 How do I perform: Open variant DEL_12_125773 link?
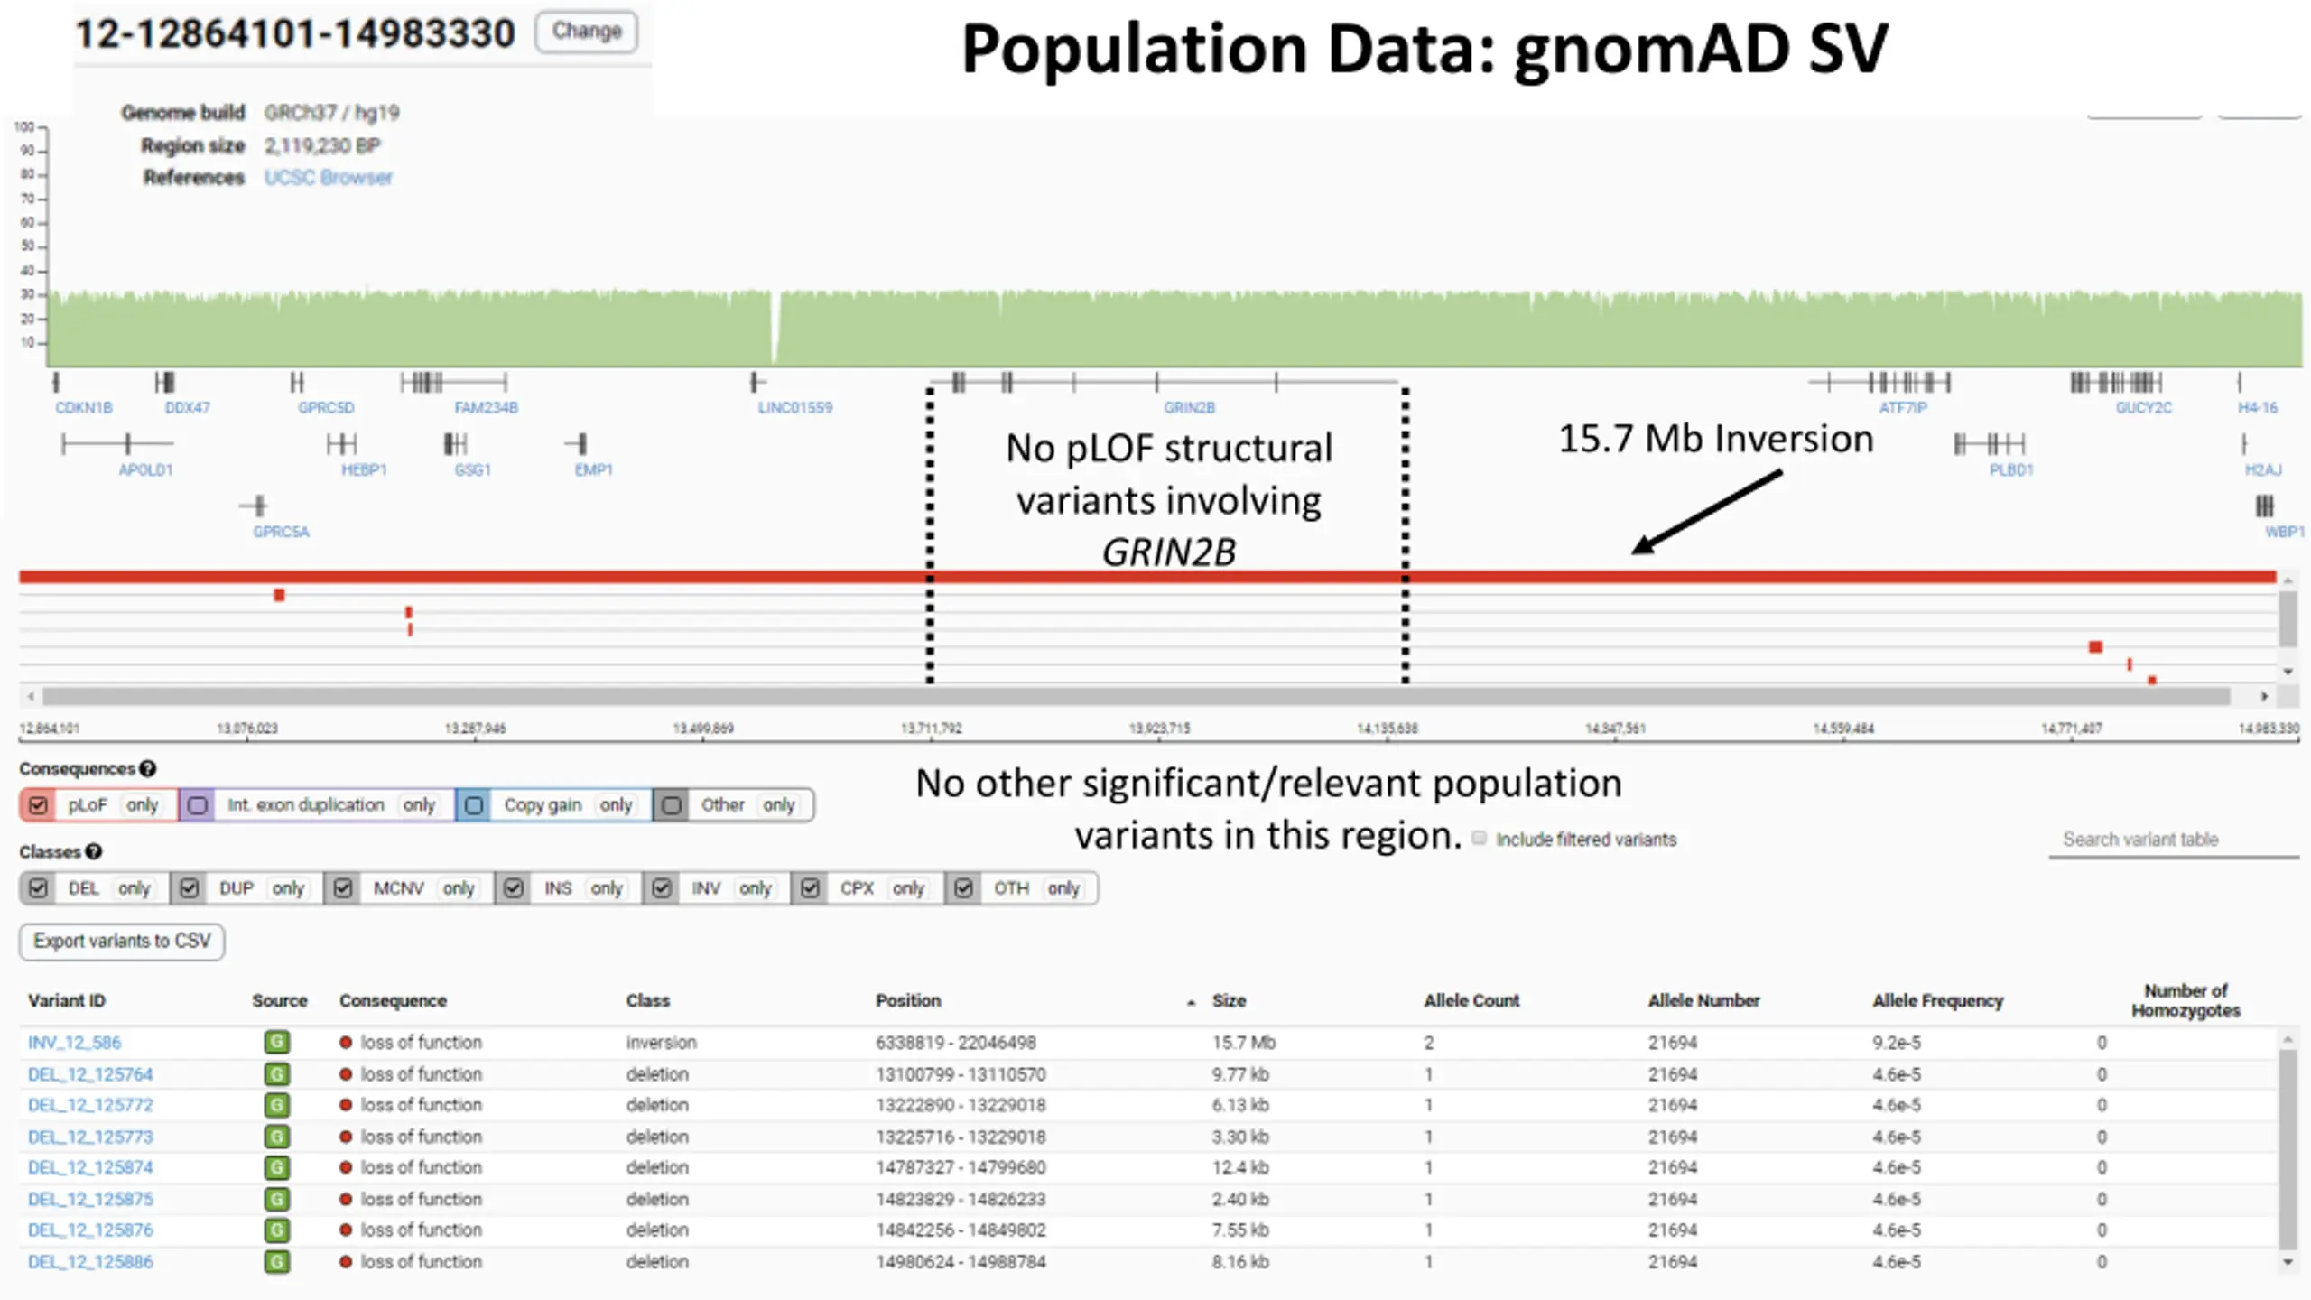tap(90, 1137)
